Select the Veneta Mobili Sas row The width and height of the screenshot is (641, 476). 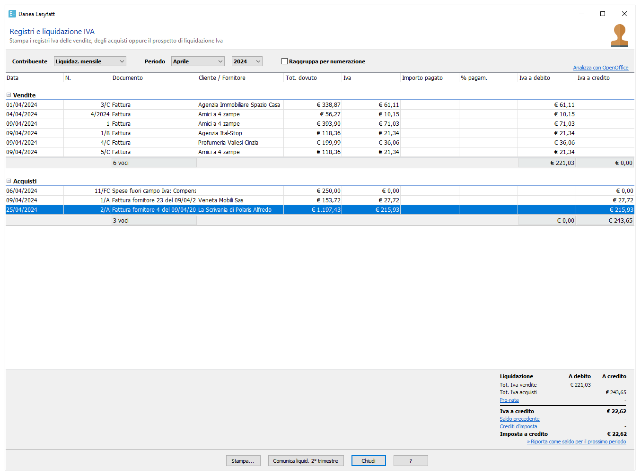click(x=320, y=200)
